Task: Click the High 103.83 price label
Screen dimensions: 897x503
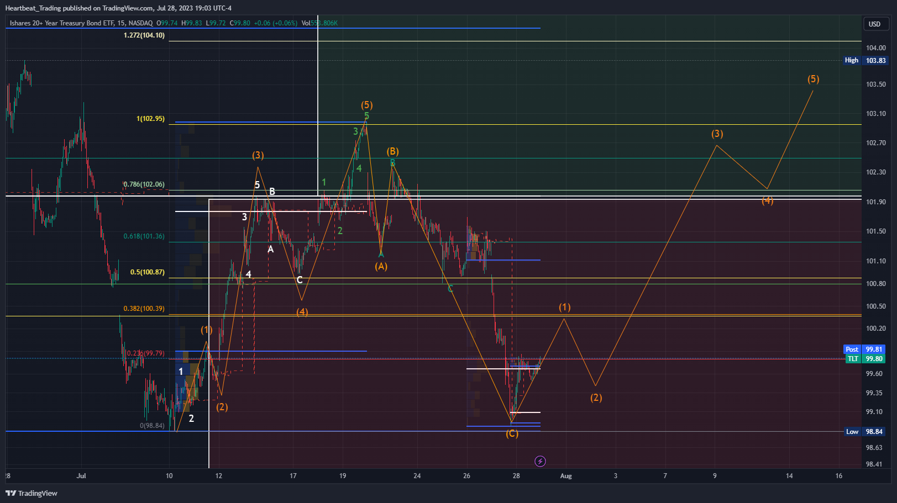Action: (x=865, y=60)
